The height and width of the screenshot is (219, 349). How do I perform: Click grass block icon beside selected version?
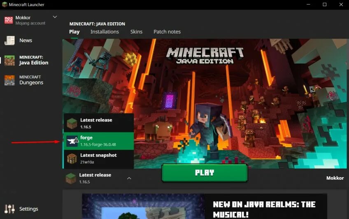click(x=71, y=178)
